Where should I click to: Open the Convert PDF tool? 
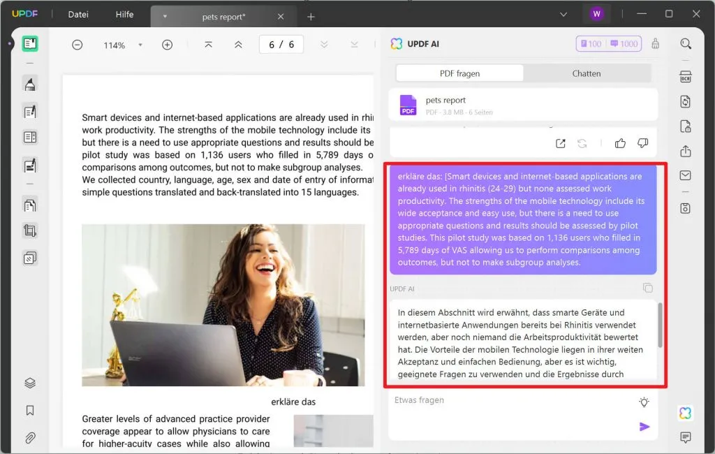point(686,102)
